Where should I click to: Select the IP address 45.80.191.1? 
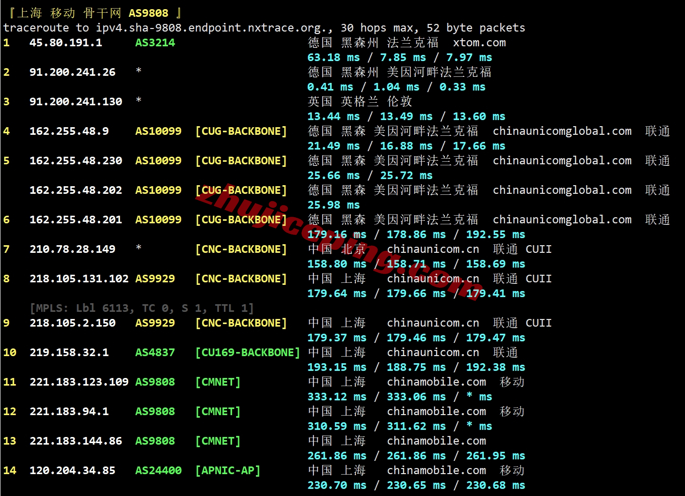pyautogui.click(x=66, y=43)
